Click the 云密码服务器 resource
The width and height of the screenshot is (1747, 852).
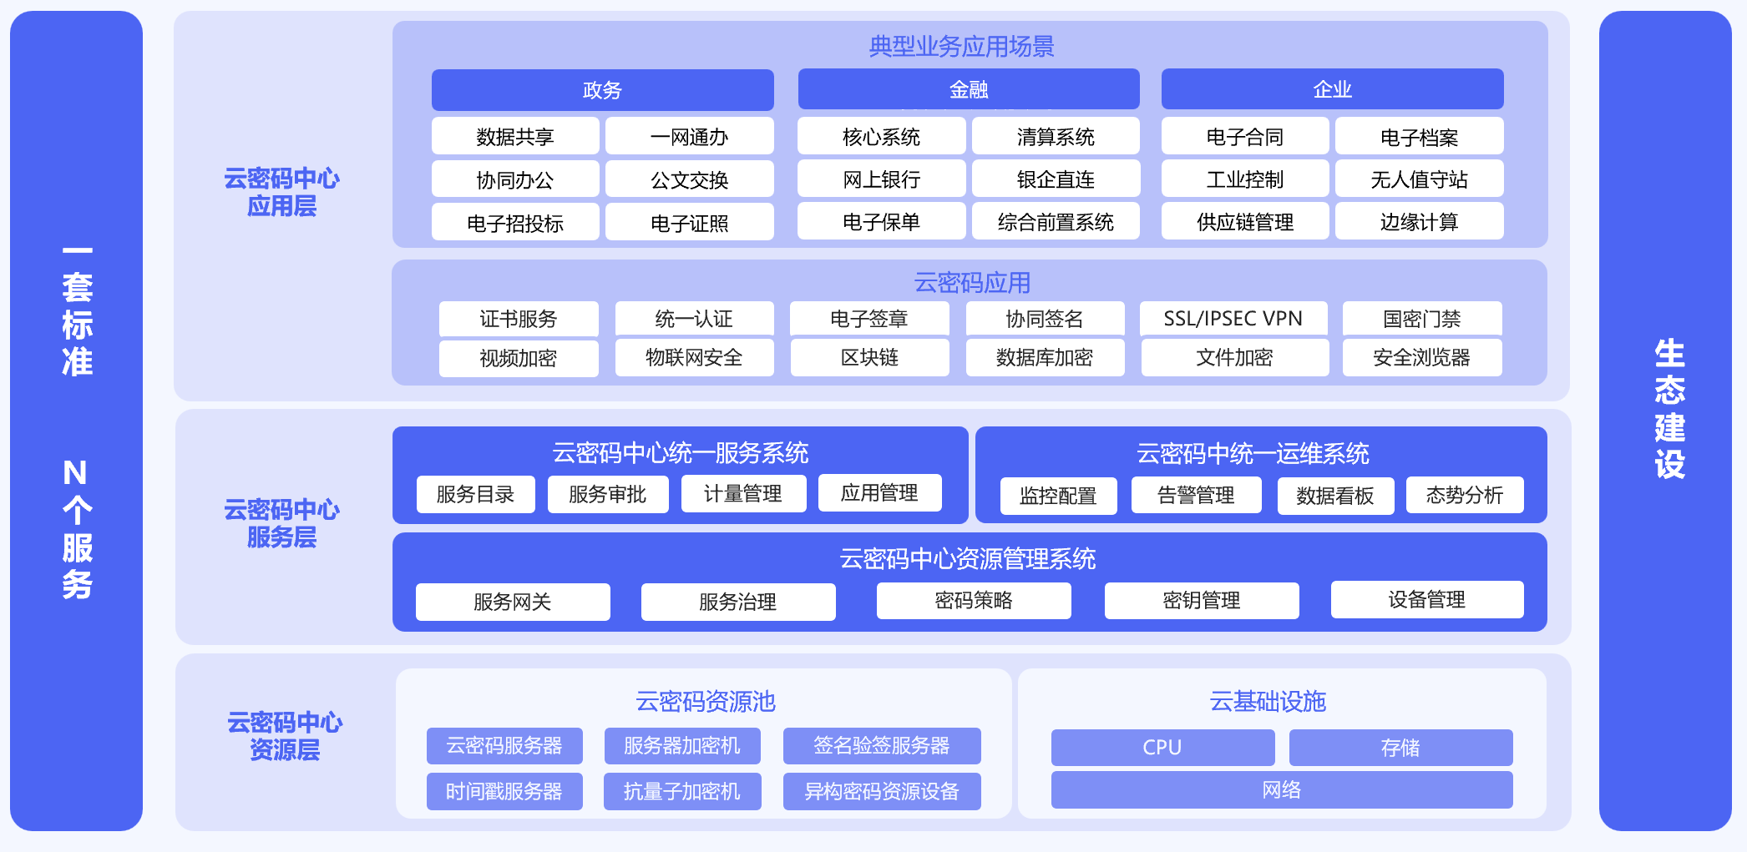point(504,746)
